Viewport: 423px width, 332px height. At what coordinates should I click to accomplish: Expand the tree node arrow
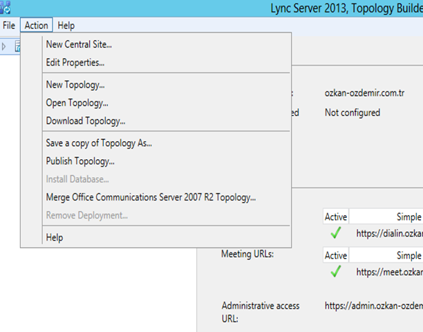[x=3, y=46]
